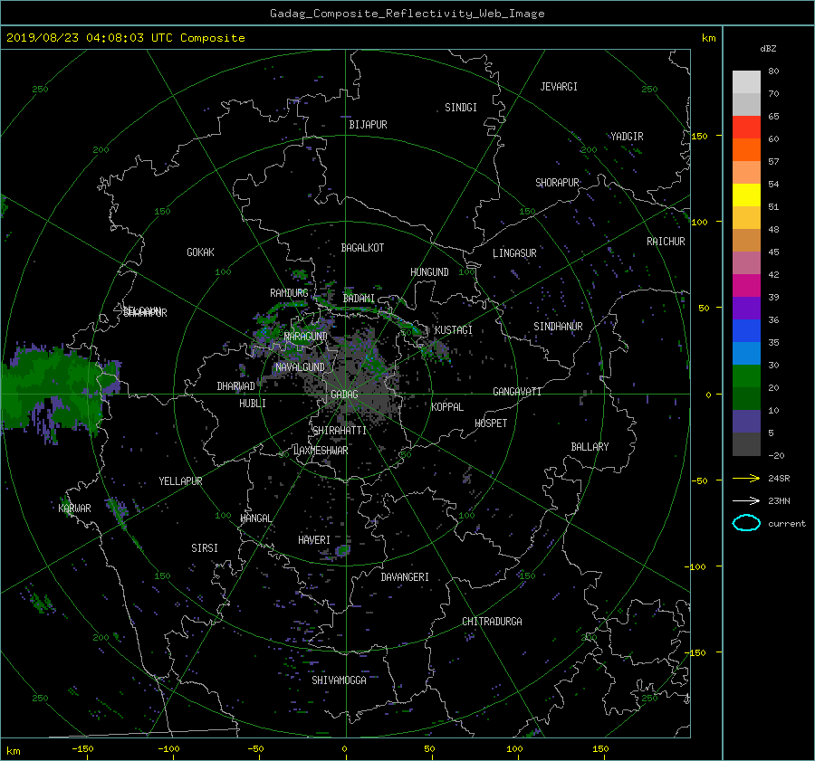Click the KOPPAL city label
The width and height of the screenshot is (815, 761).
pos(447,407)
